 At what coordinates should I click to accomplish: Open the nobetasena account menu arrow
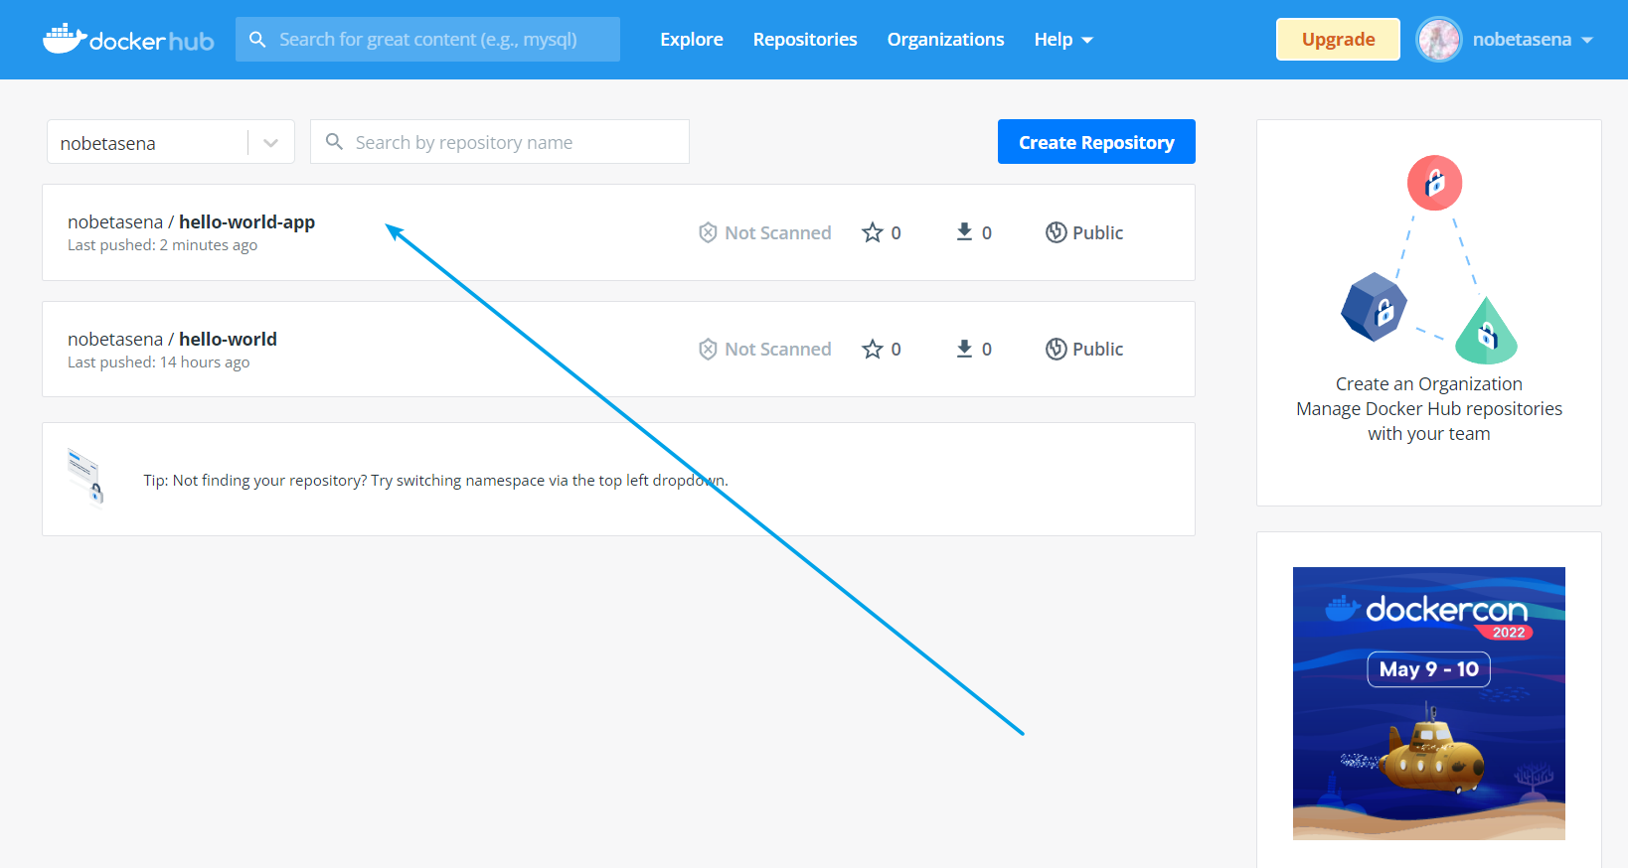click(1587, 40)
